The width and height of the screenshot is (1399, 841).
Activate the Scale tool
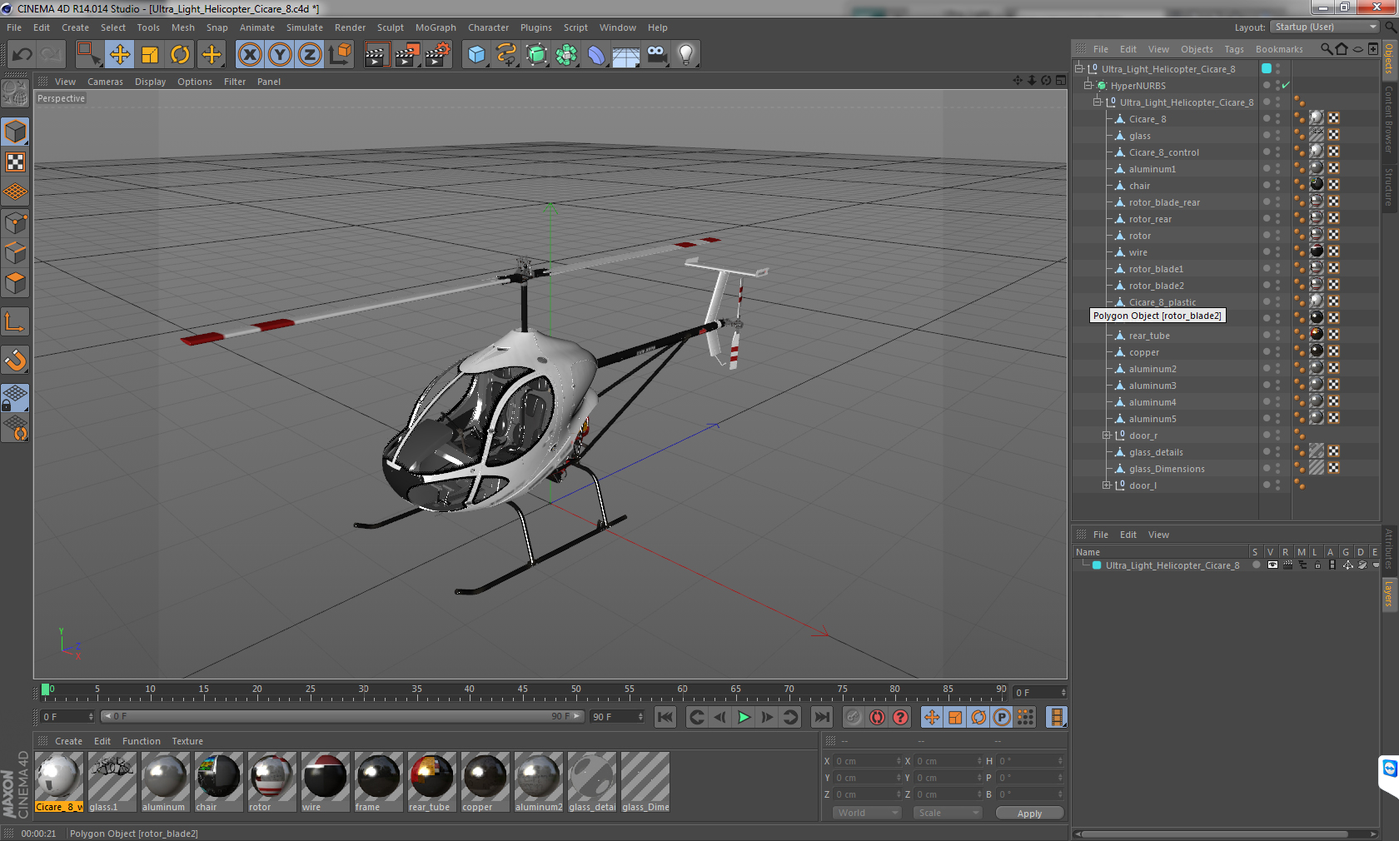(x=150, y=55)
